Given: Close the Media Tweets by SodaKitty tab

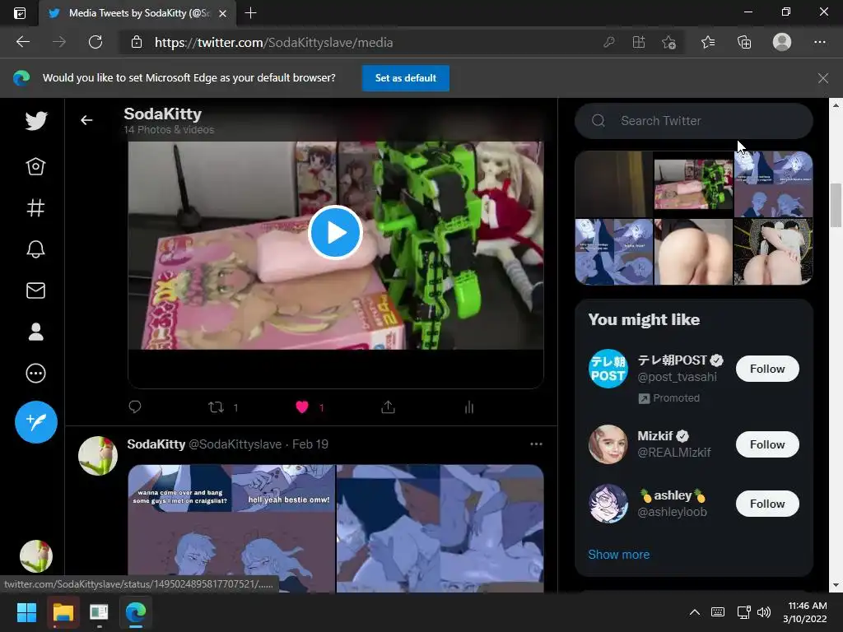Looking at the screenshot, I should point(222,13).
